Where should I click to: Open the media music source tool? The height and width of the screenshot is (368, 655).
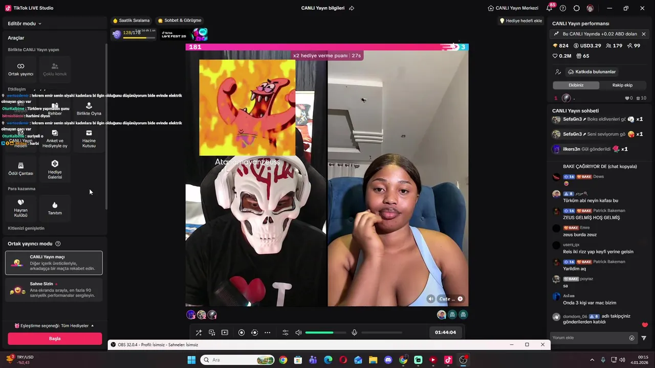212,333
